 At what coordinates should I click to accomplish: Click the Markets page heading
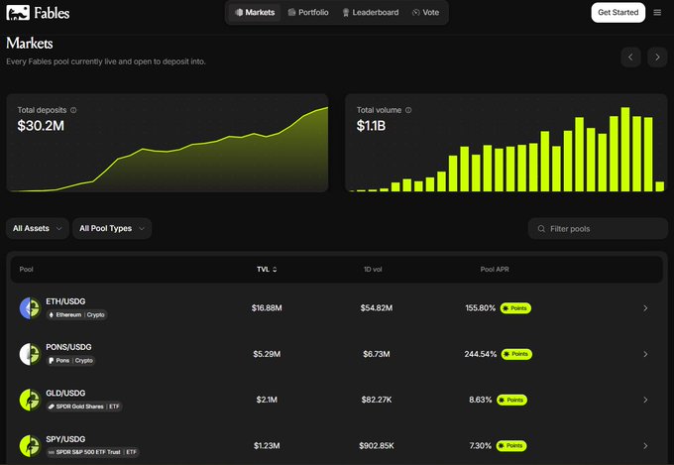point(29,43)
